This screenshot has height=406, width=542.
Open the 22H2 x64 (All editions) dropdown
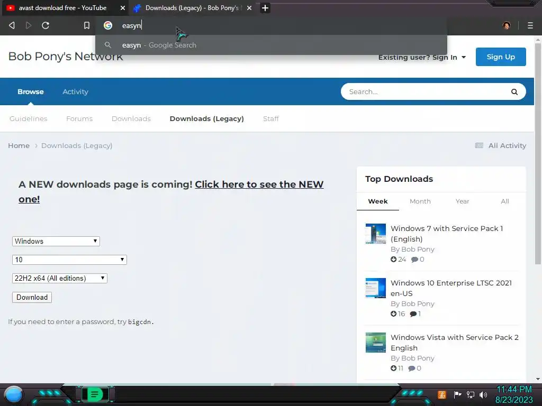(59, 278)
